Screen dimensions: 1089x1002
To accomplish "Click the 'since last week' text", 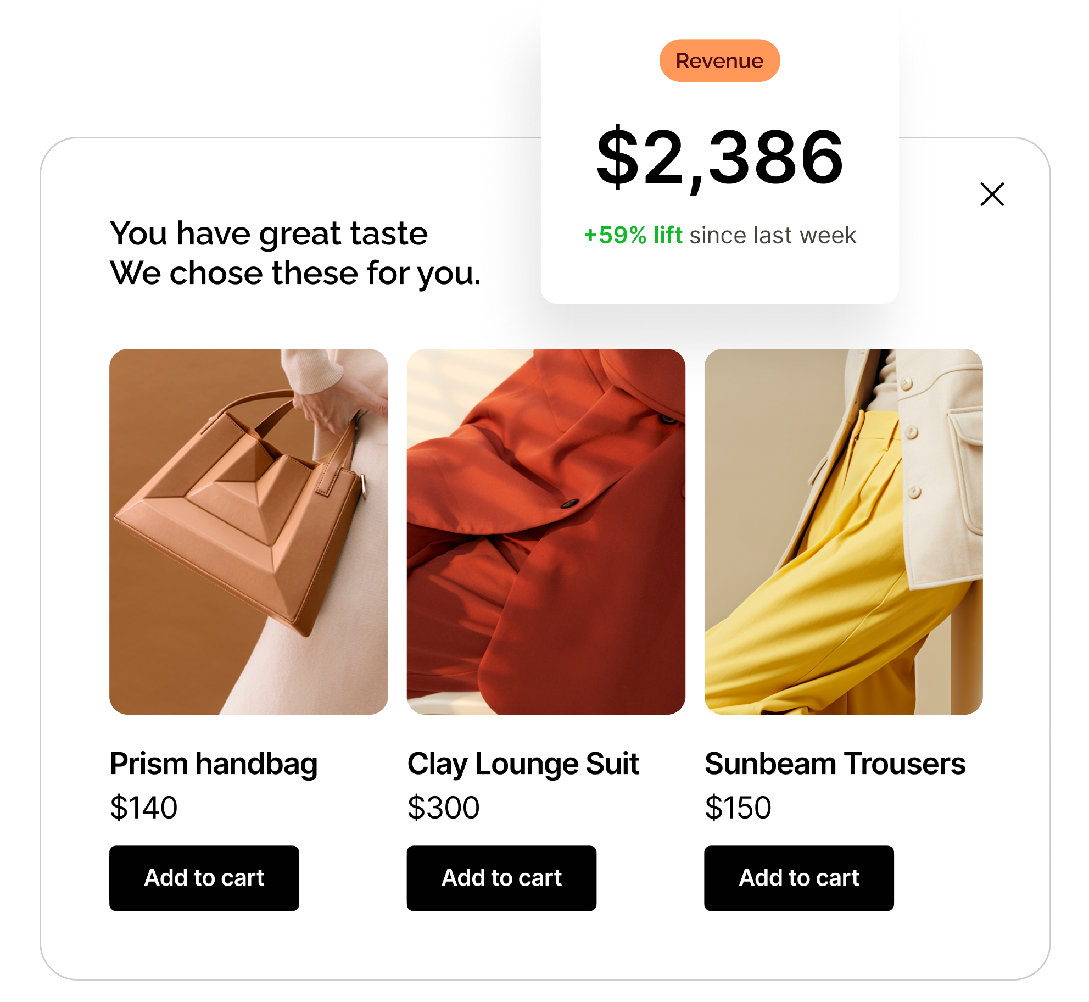I will 773,235.
